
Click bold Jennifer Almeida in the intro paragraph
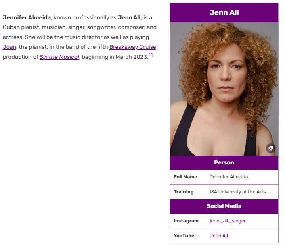(x=27, y=18)
